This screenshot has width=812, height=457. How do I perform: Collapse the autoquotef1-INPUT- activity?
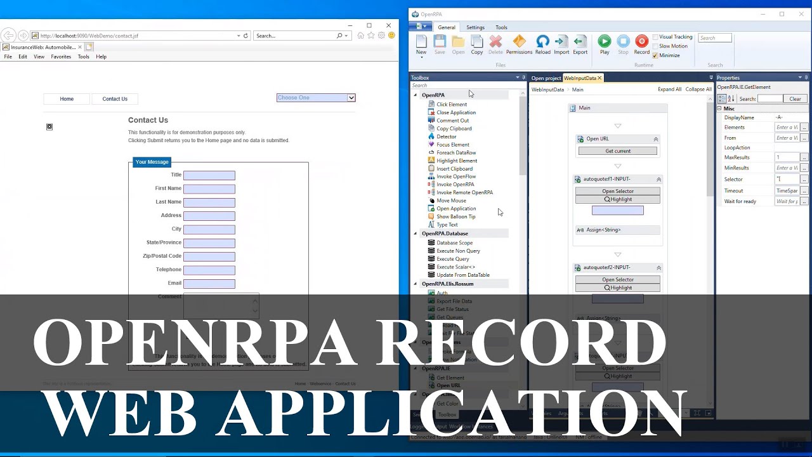(658, 180)
